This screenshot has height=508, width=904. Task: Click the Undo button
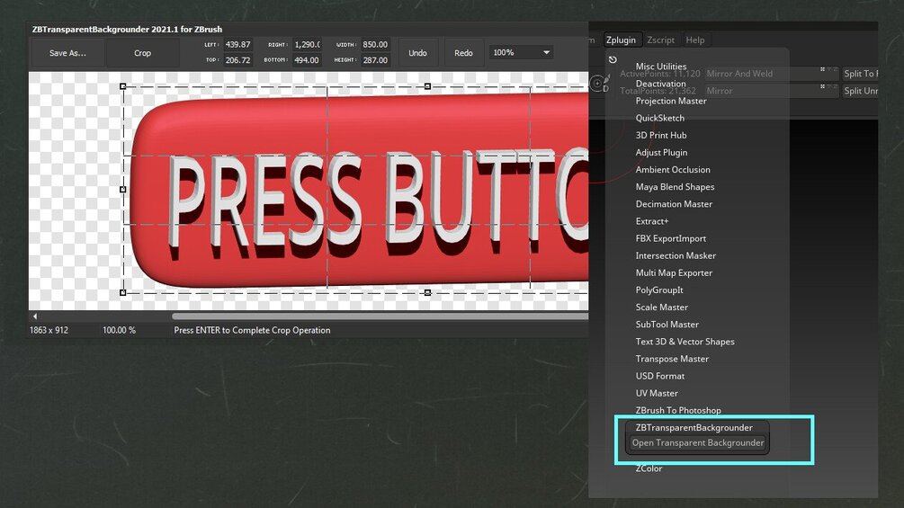tap(417, 53)
